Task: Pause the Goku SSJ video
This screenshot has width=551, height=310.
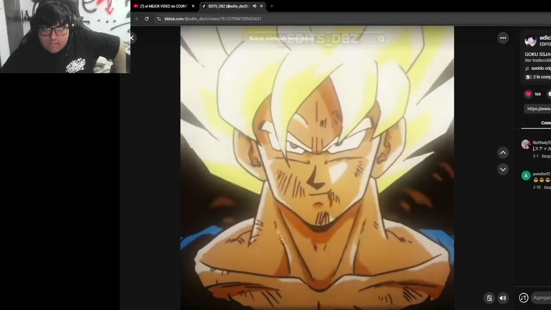Action: pyautogui.click(x=317, y=168)
